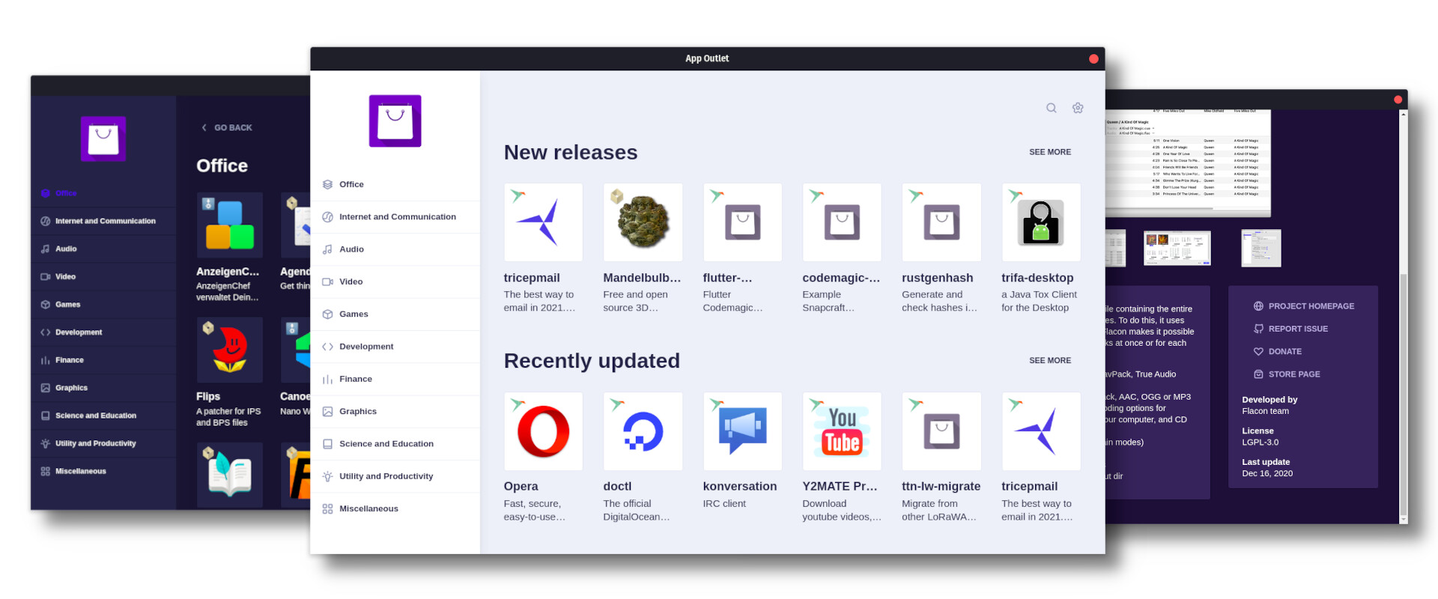Click the dark window's shopping bag logo
1438x599 pixels.
click(103, 139)
